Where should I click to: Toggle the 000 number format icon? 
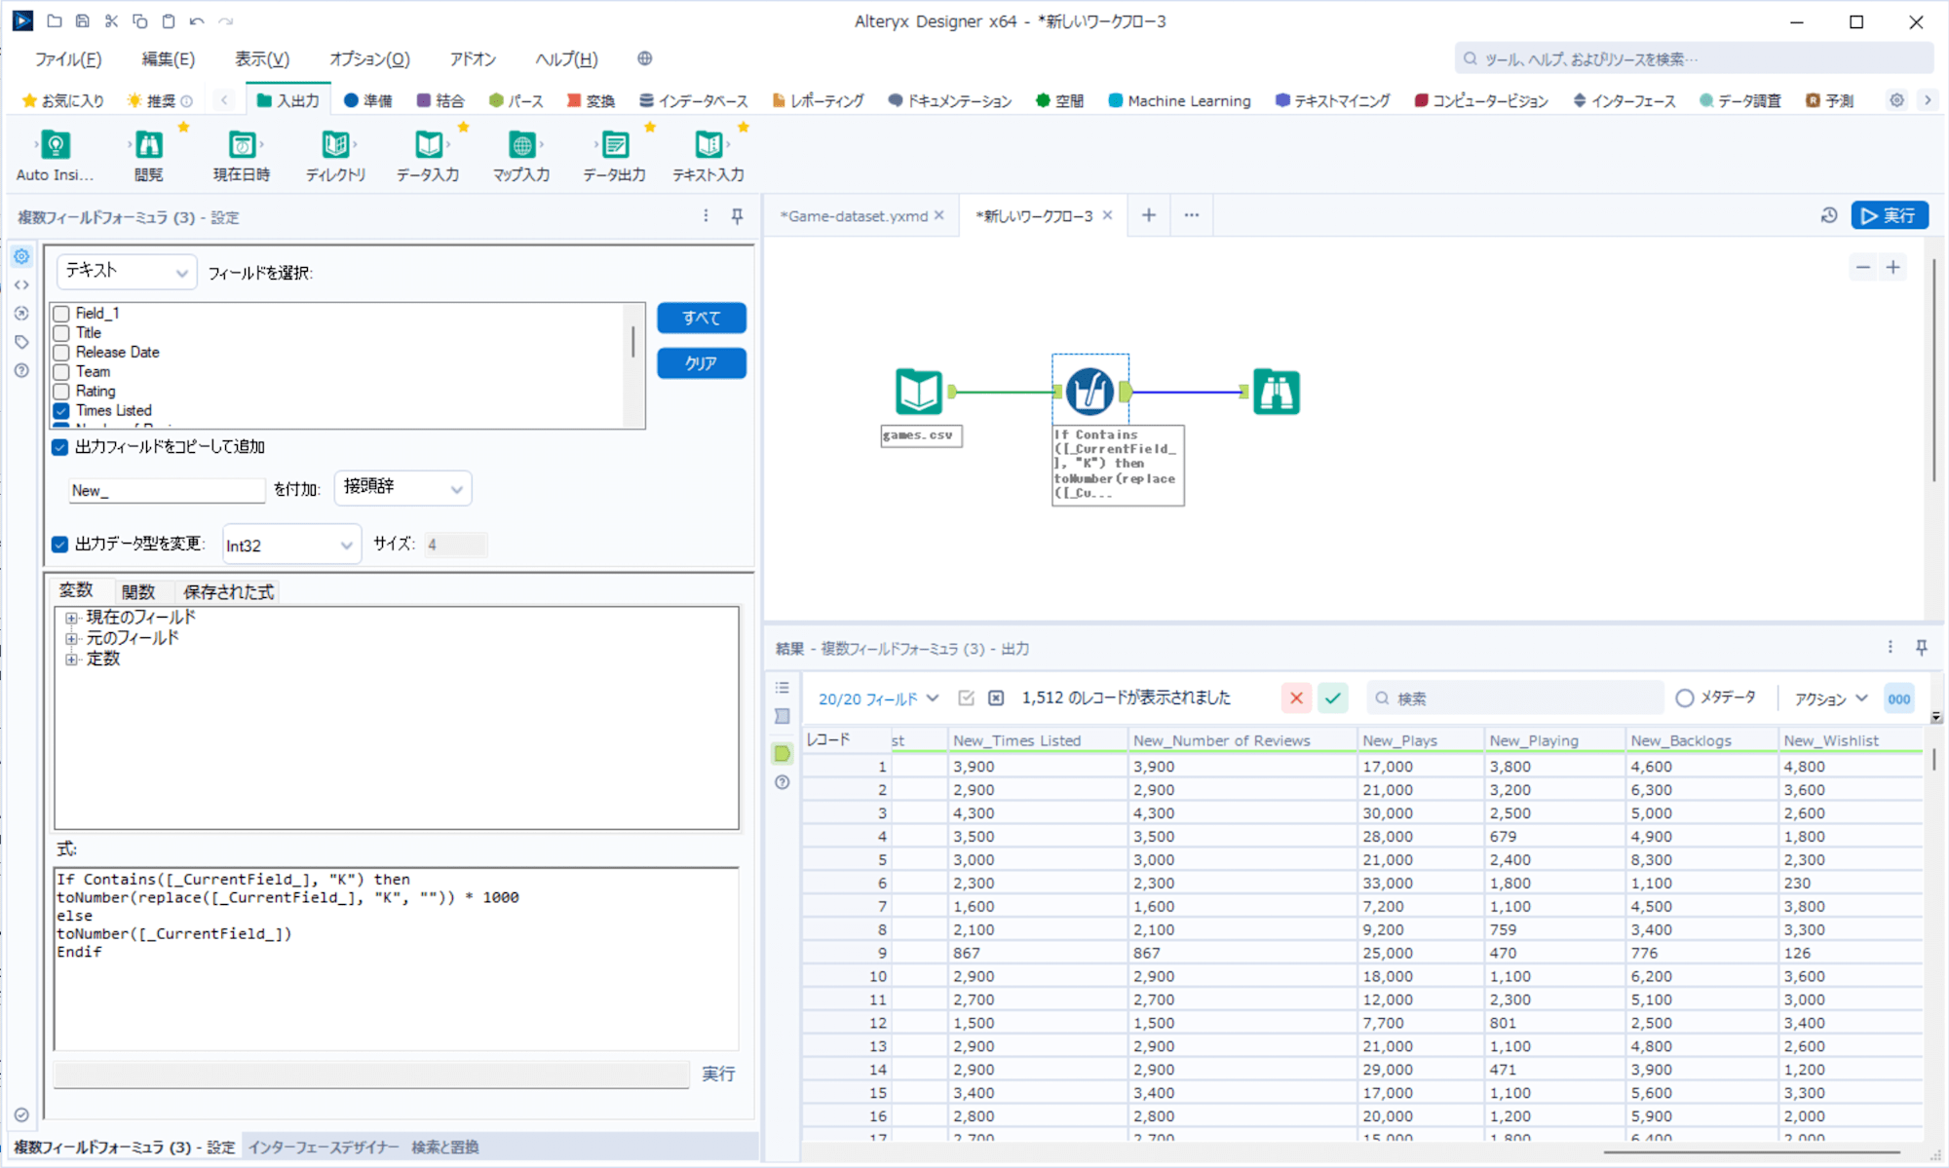pos(1898,698)
